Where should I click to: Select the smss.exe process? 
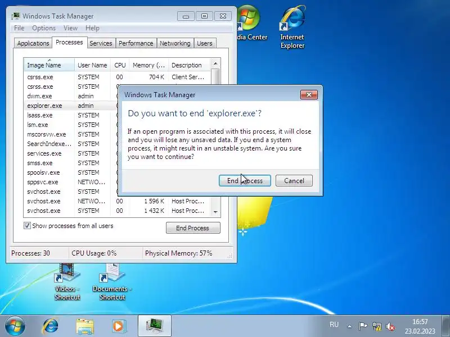(x=71, y=163)
